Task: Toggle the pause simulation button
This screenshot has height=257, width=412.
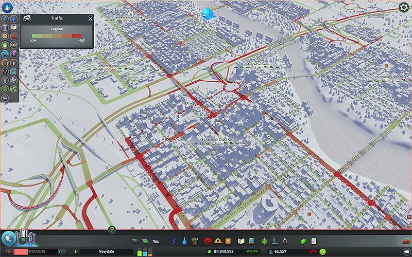Action: point(9,251)
